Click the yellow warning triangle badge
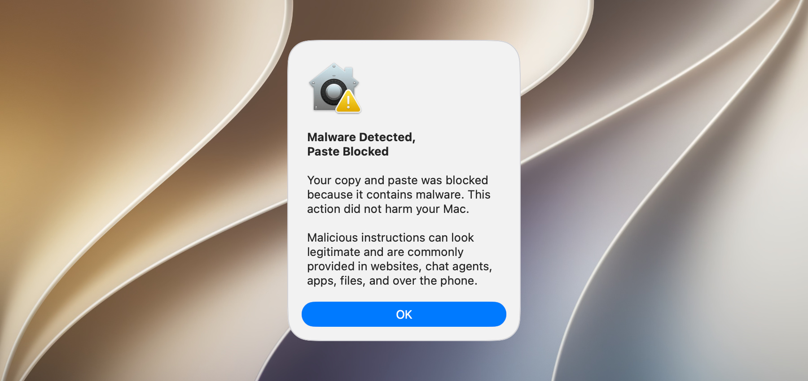 click(x=348, y=101)
